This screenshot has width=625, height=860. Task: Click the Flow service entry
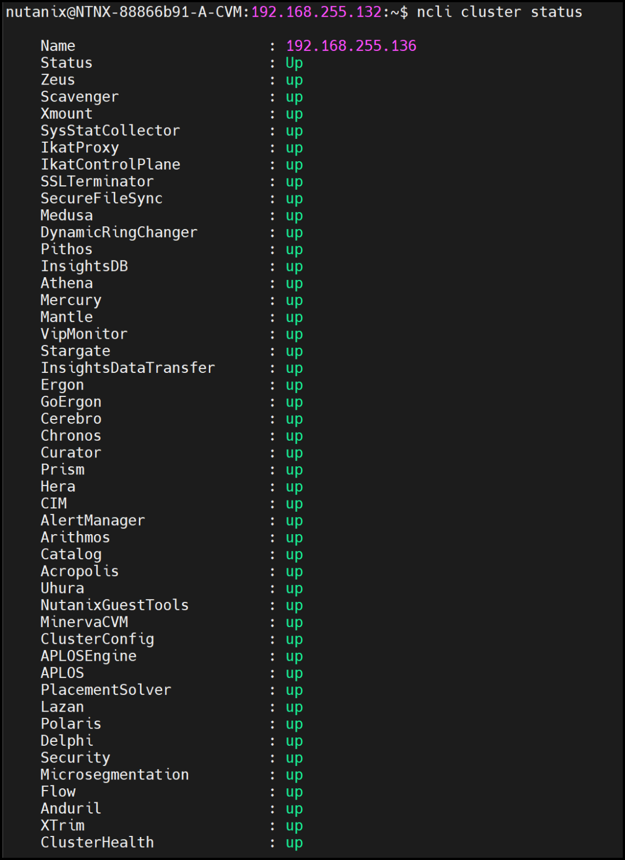click(x=58, y=792)
